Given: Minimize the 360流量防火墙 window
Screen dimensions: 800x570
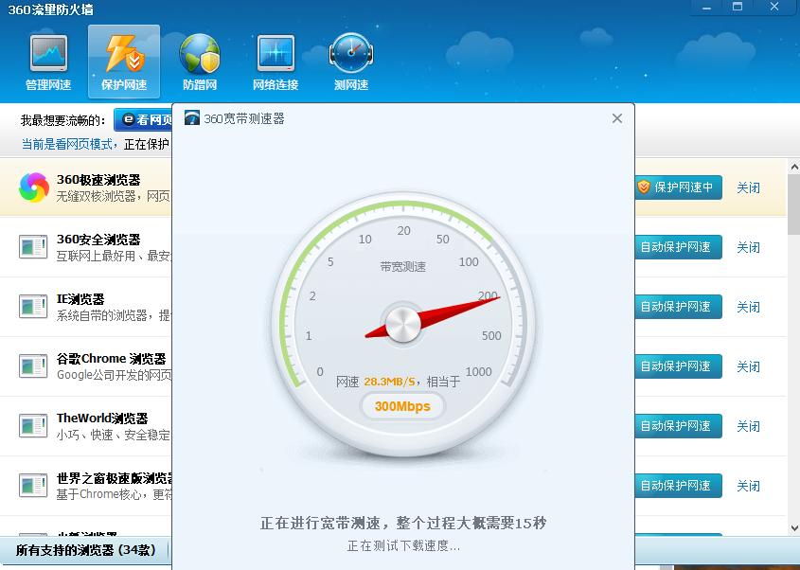Looking at the screenshot, I should (x=706, y=8).
